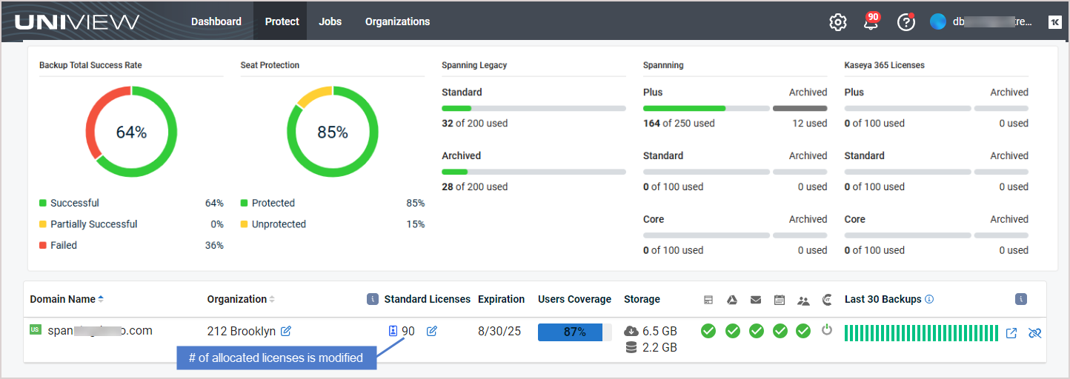
Task: Click the 85% seat protection donut chart
Action: pyautogui.click(x=333, y=132)
